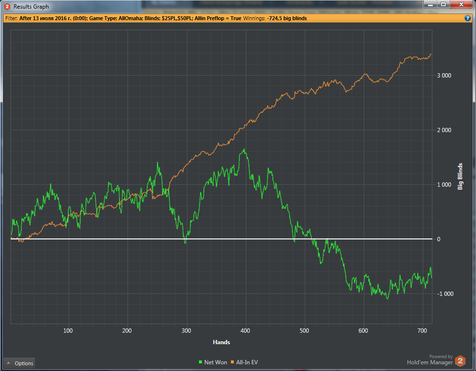Expand the Options panel

[20, 363]
